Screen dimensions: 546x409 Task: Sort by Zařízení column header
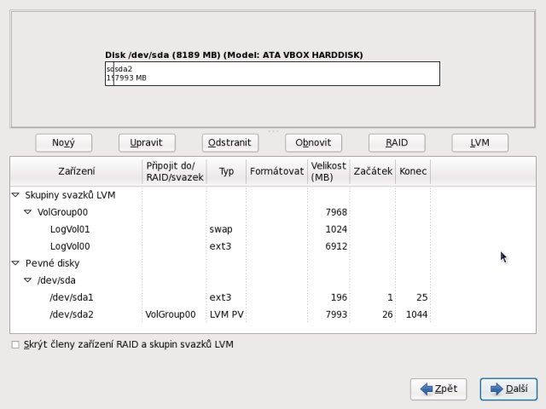(x=76, y=171)
